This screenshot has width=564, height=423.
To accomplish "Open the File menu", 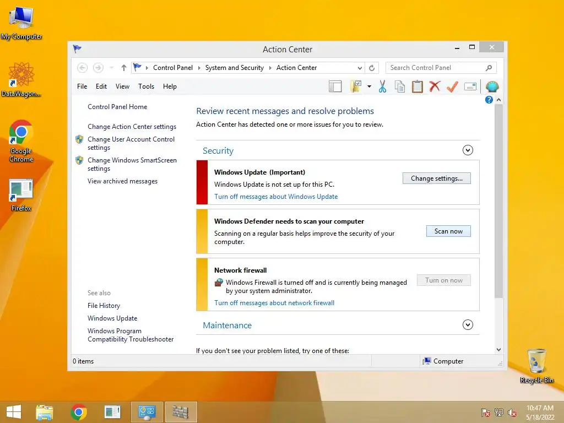I will tap(82, 86).
